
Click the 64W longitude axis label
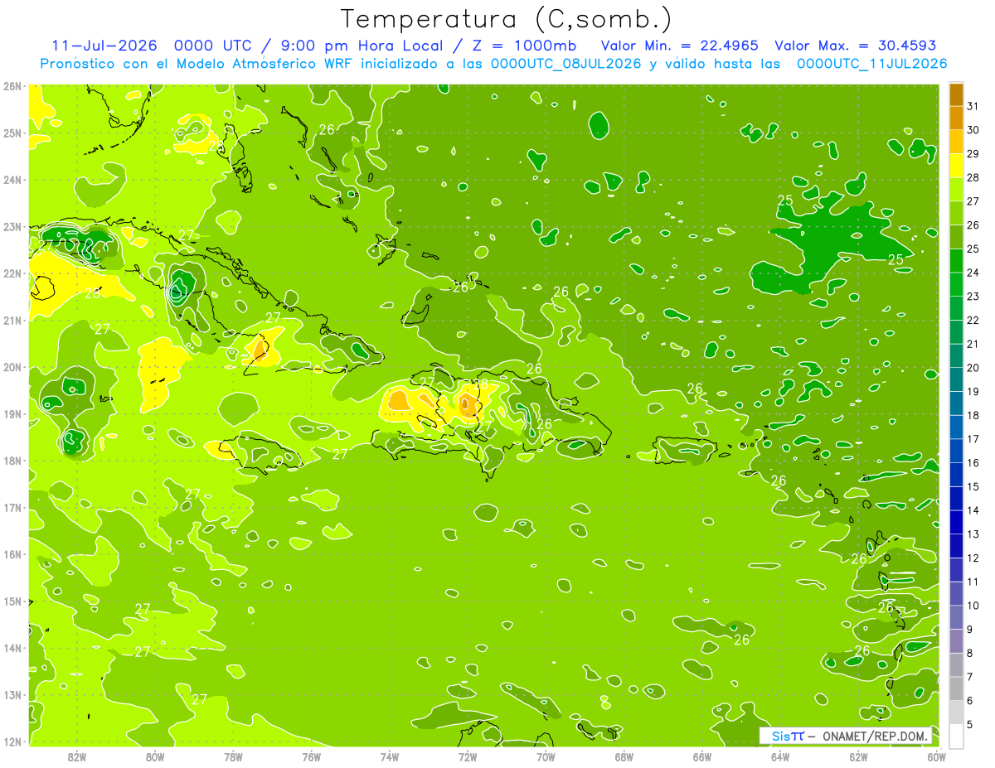tap(780, 756)
